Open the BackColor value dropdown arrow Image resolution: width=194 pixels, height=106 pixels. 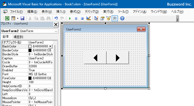[x=50, y=46]
